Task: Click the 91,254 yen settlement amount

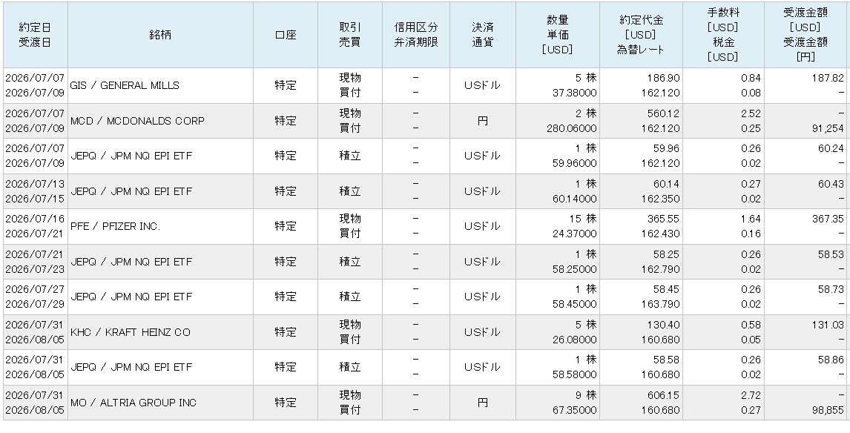Action: click(827, 128)
